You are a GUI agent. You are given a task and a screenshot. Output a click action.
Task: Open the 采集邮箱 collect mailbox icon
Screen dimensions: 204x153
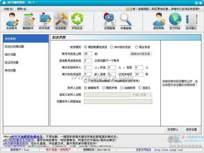pyautogui.click(x=126, y=21)
